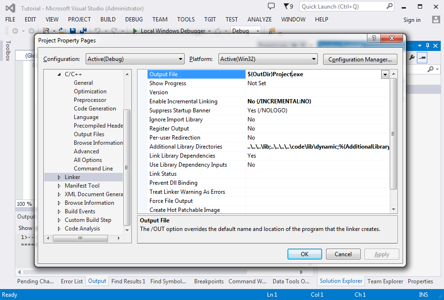Click the tree horizontal scrollbar thumb
444x300 pixels.
[x=80, y=238]
